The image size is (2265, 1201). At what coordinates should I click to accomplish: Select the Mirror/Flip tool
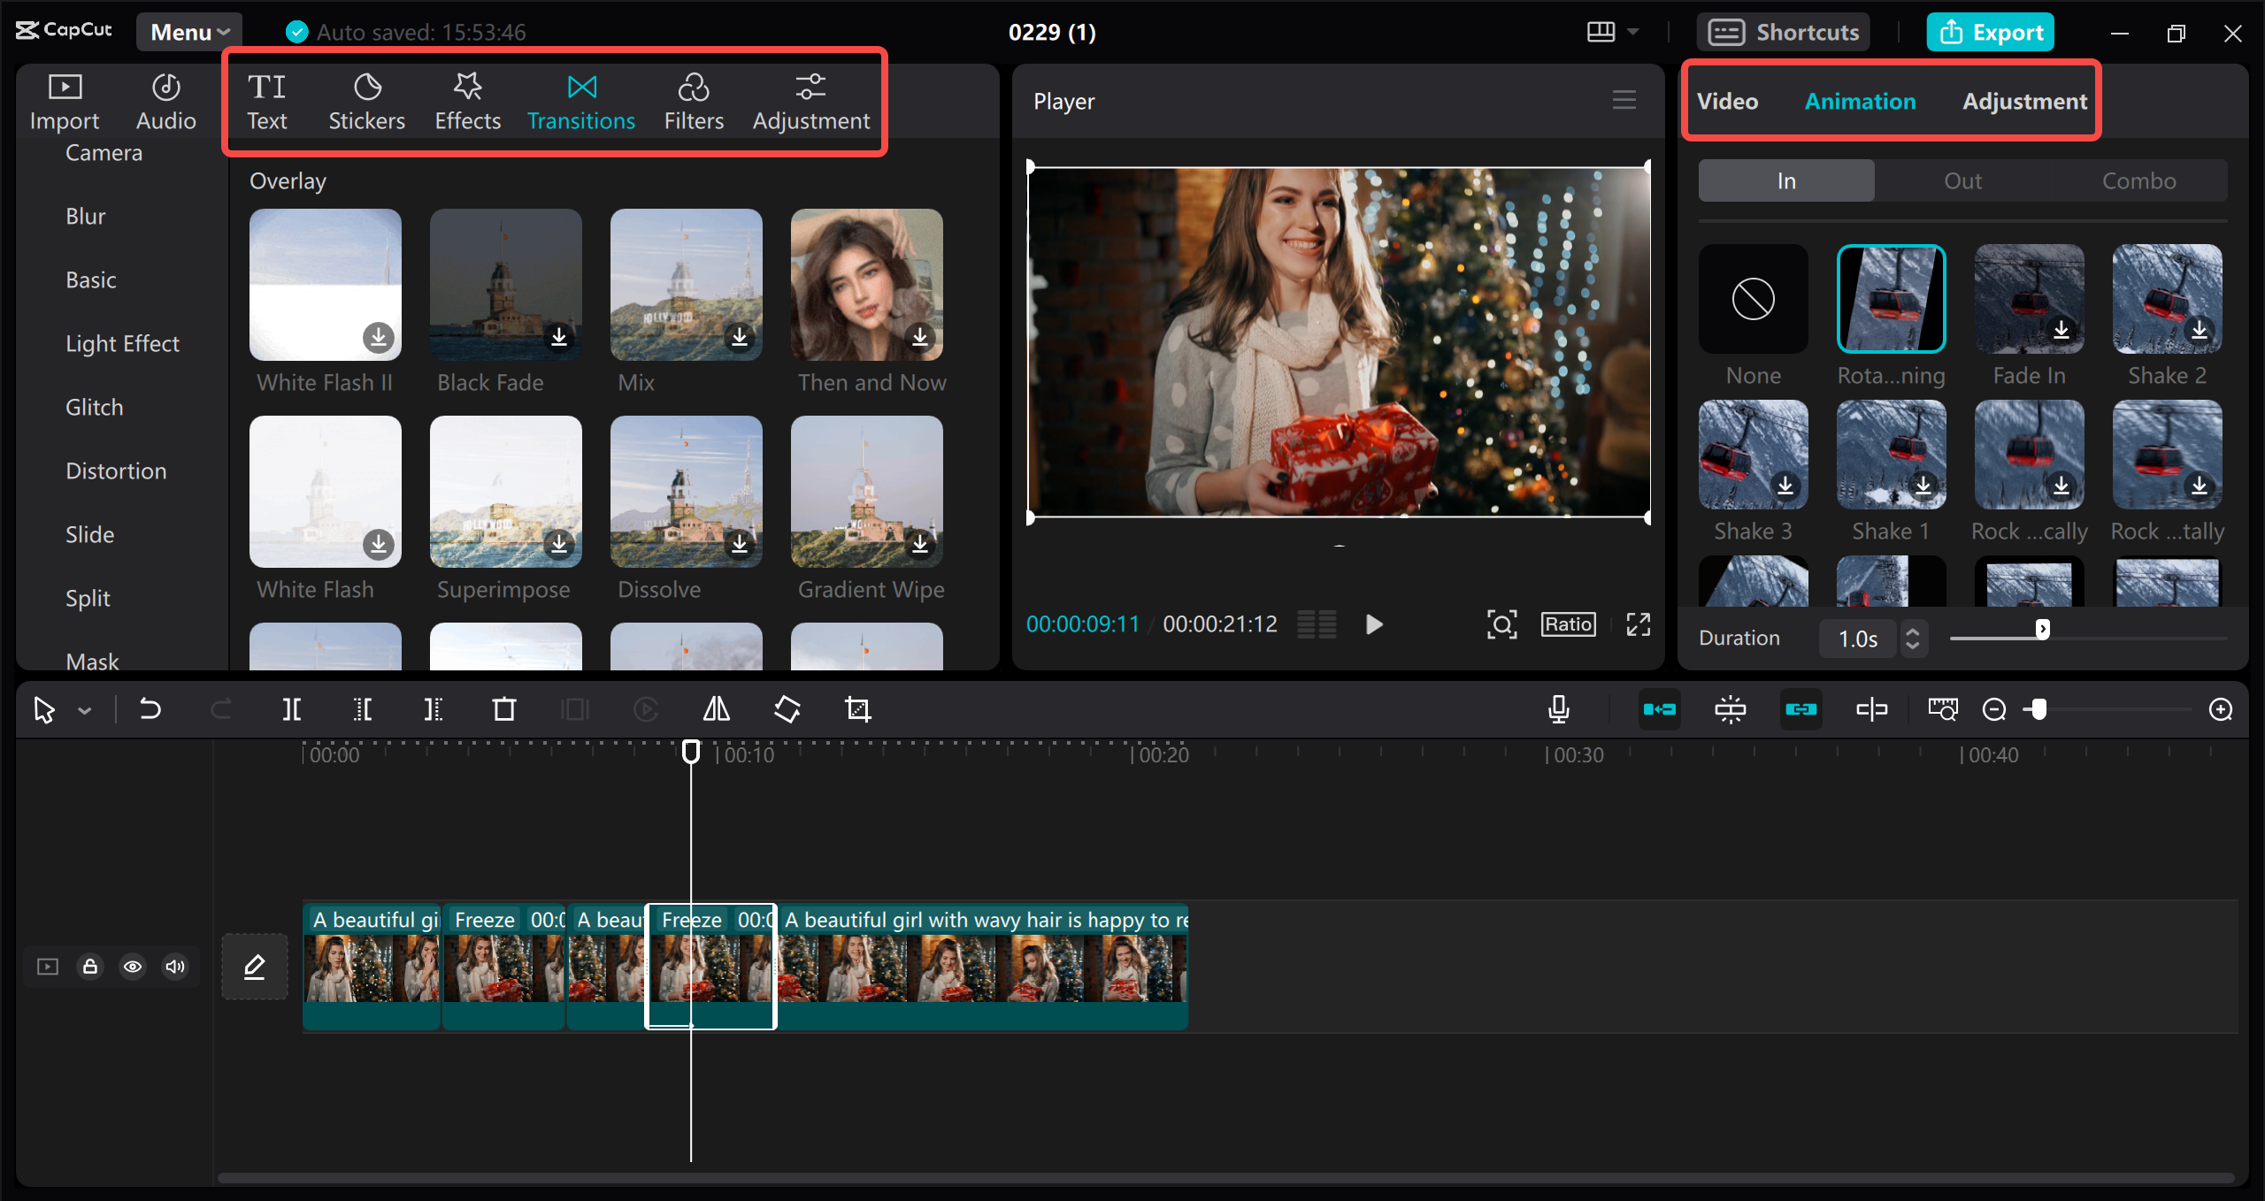[x=718, y=708]
